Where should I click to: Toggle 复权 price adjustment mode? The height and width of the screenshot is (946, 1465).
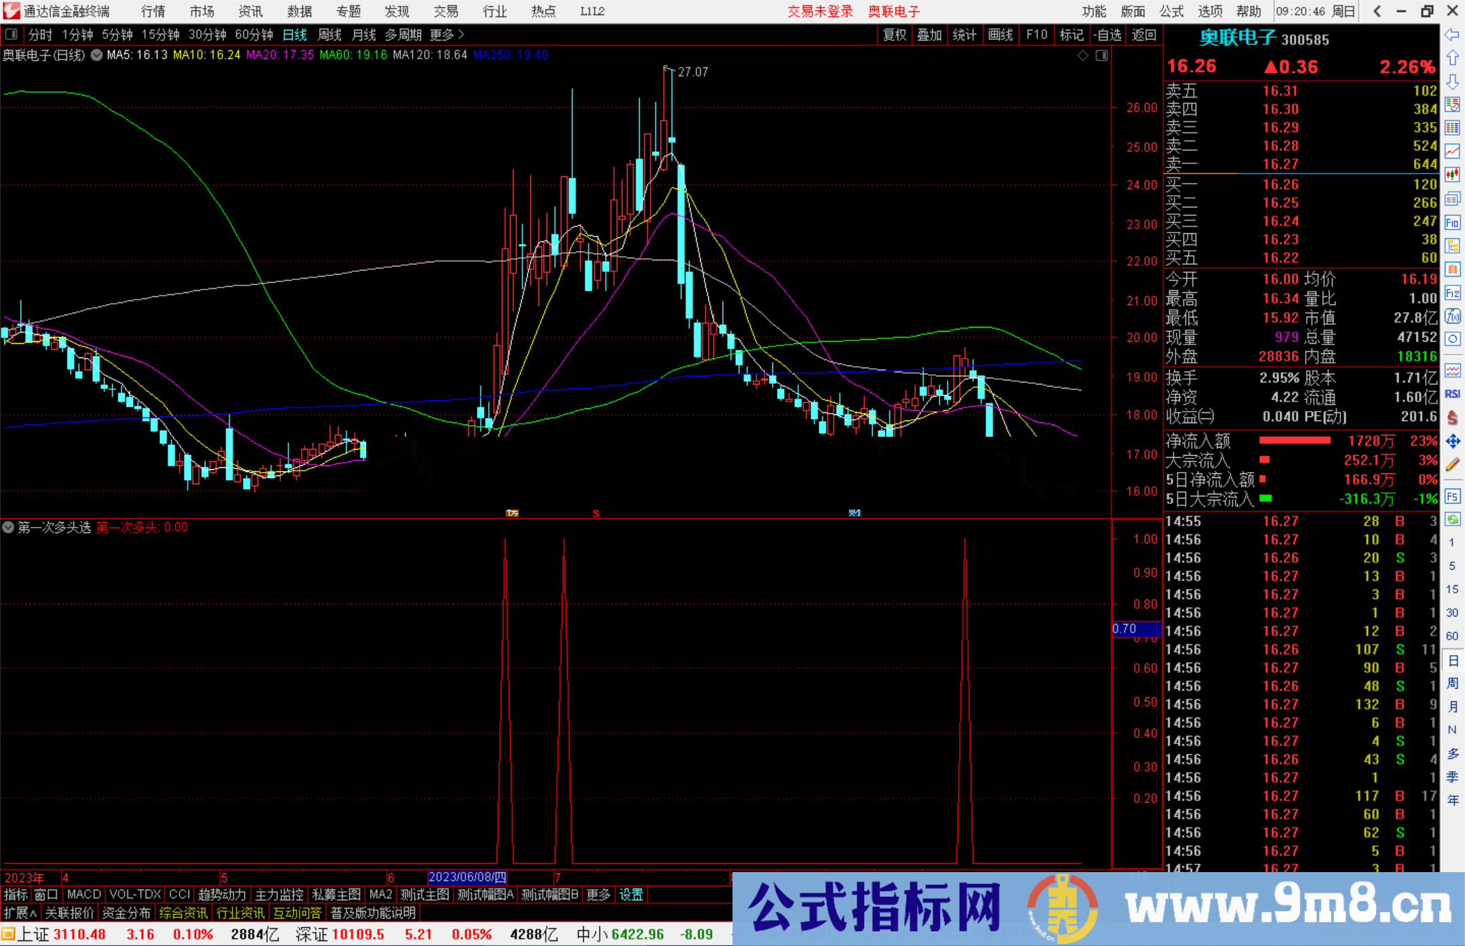(x=894, y=35)
